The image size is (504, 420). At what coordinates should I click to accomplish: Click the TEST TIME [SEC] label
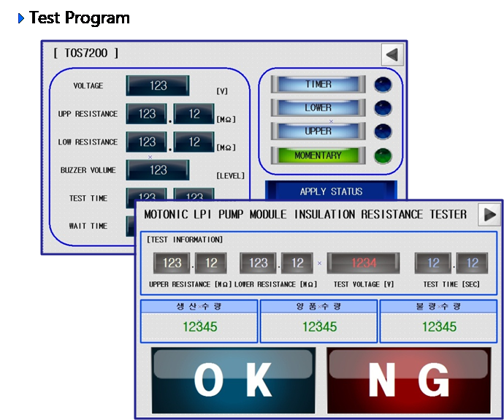tap(451, 284)
